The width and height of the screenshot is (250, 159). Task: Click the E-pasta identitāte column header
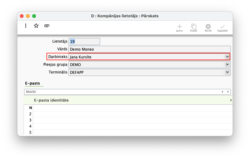51,100
